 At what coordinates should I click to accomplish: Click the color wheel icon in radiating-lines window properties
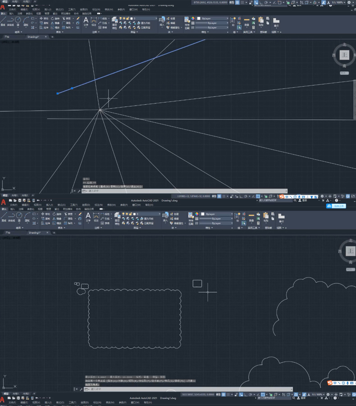point(193,18)
